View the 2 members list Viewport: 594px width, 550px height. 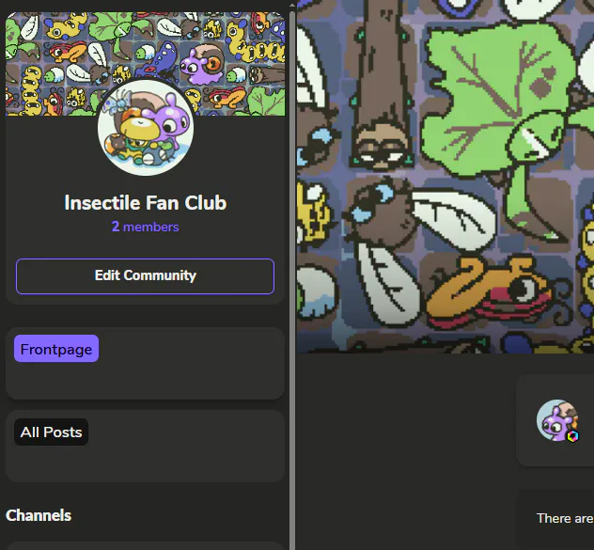[145, 227]
